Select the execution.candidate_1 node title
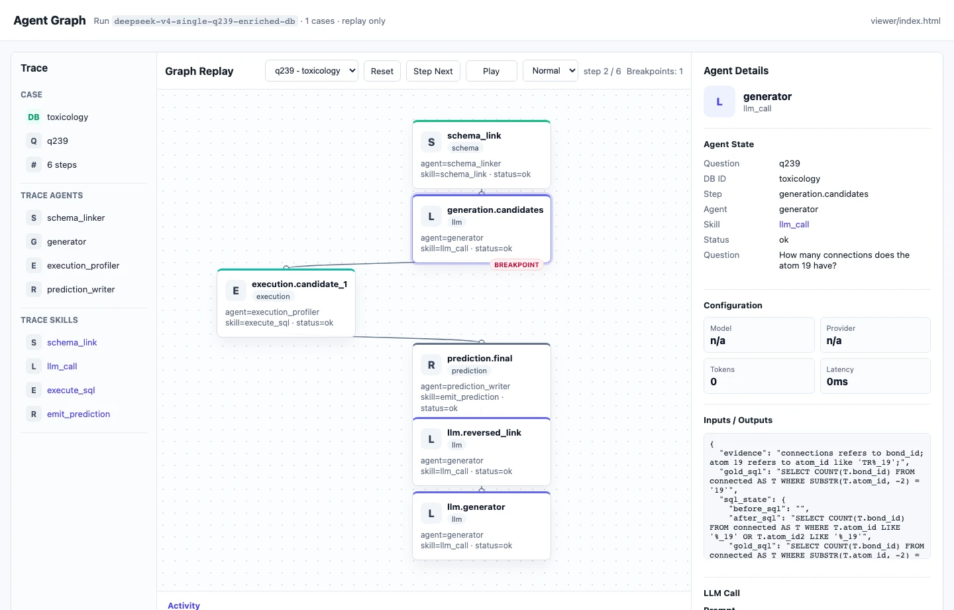Screen dimensions: 954x610 299,284
